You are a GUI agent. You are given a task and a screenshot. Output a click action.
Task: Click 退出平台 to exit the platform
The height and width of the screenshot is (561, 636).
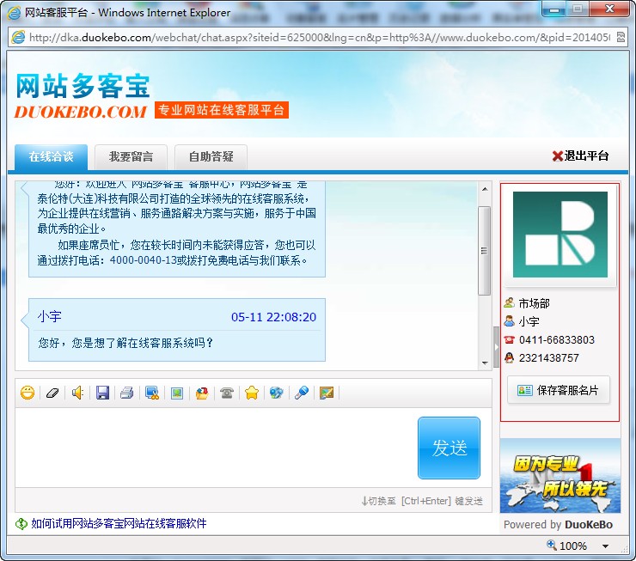[x=580, y=155]
